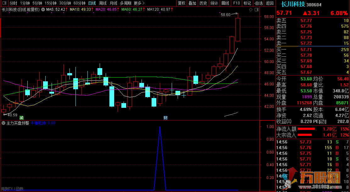The image size is (350, 192).
Task: Click the 买五 price 57.67
Action: [x=306, y=72]
